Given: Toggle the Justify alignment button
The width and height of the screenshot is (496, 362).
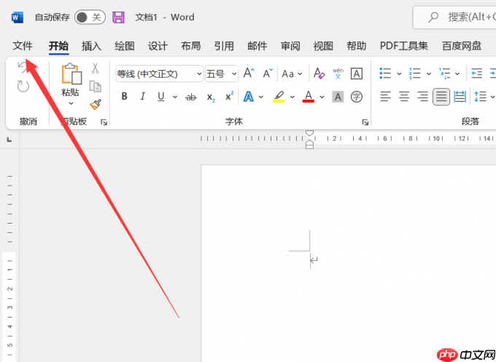Looking at the screenshot, I should (x=441, y=97).
